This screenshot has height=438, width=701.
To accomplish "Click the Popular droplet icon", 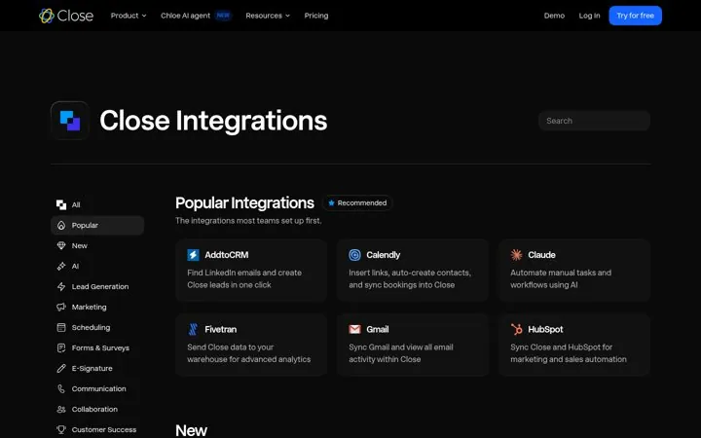I will pyautogui.click(x=61, y=225).
